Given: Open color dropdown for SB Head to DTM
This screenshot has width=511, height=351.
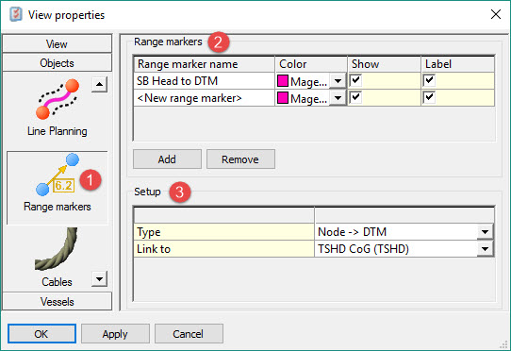Looking at the screenshot, I should (338, 80).
